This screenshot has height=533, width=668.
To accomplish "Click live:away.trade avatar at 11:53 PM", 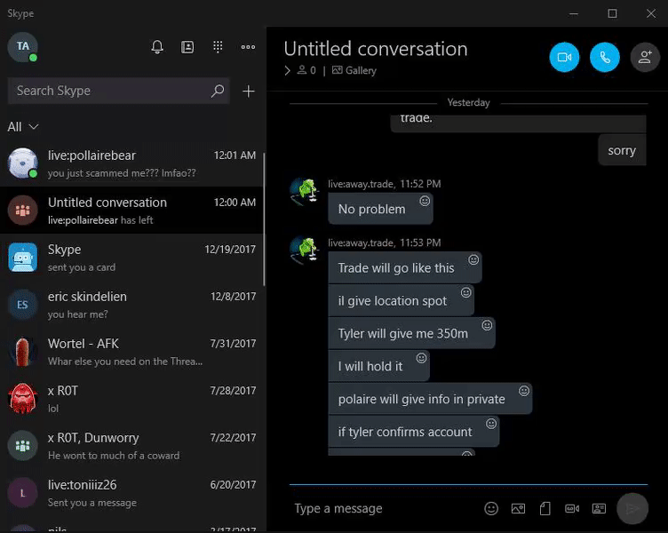I will 305,251.
